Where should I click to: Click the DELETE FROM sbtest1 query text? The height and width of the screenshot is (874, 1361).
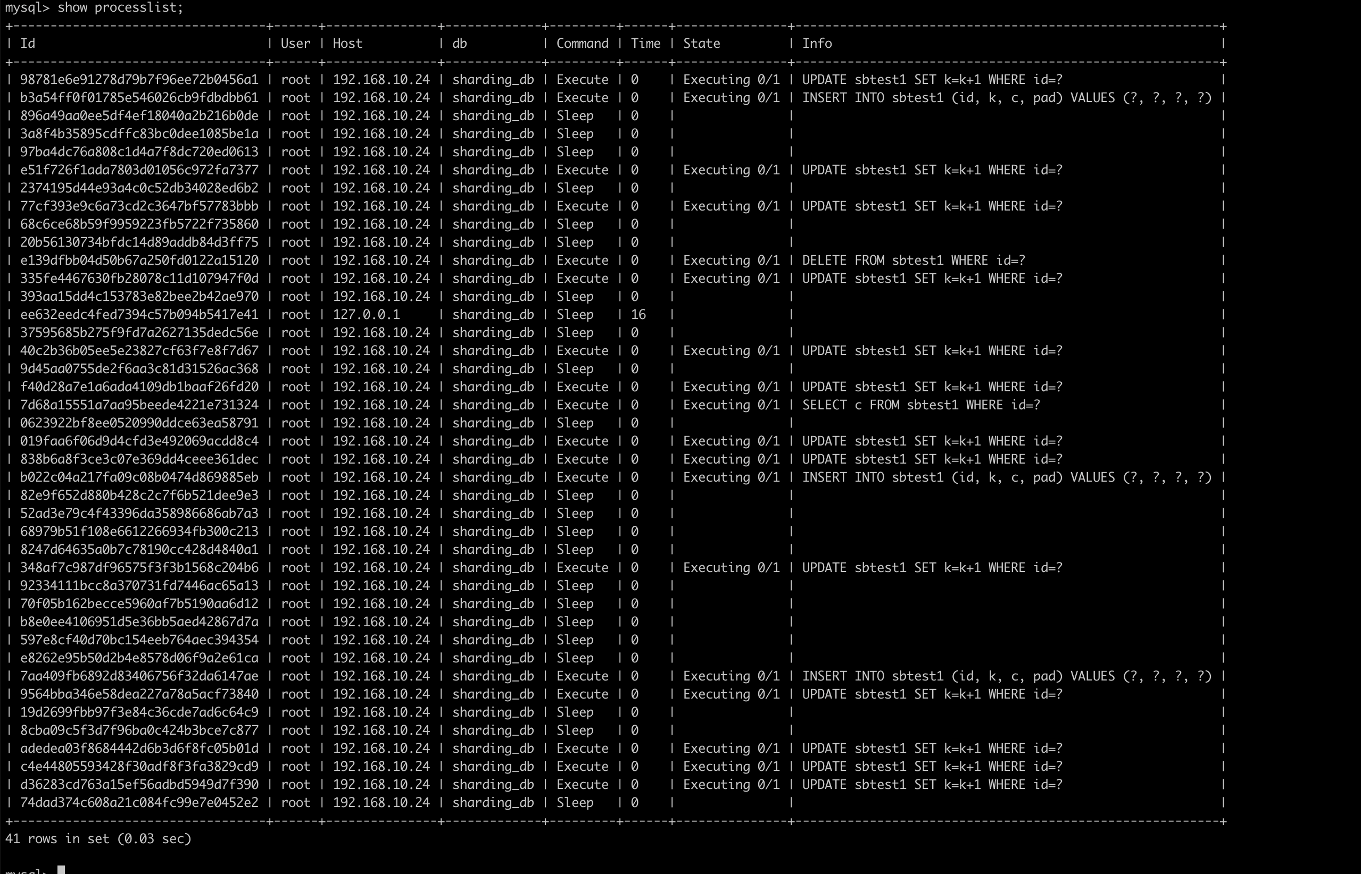coord(913,260)
